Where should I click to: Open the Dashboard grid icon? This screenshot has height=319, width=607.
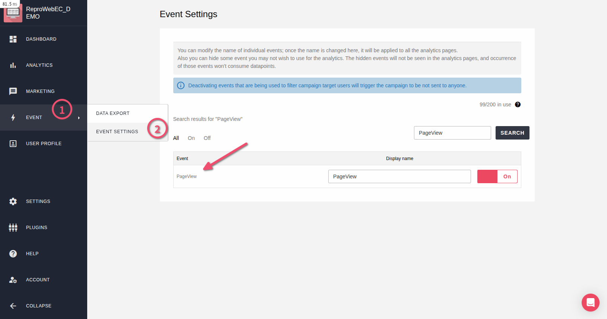pyautogui.click(x=13, y=39)
